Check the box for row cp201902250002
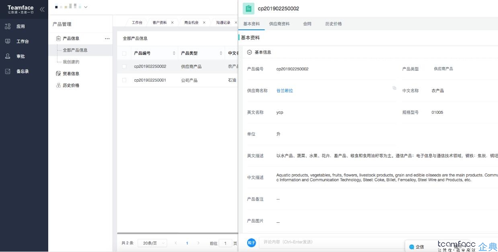The width and height of the screenshot is (498, 252). pos(124,66)
